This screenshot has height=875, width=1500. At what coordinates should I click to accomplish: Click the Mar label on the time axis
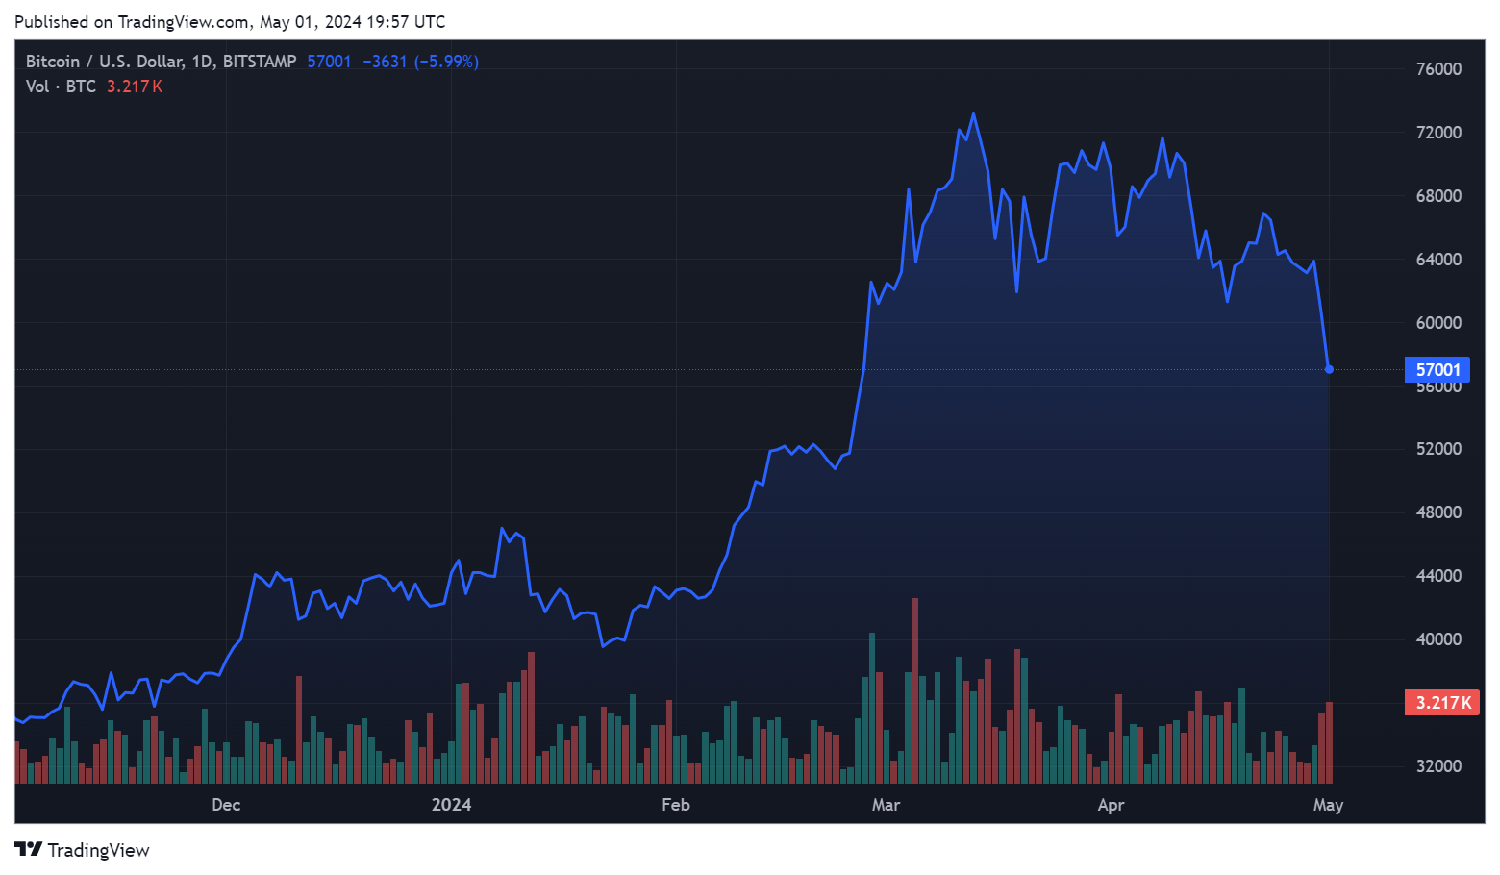(886, 805)
